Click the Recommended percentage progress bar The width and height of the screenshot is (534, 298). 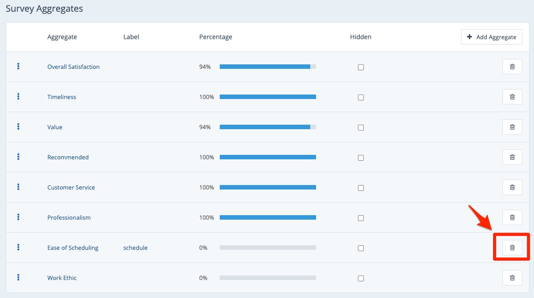(267, 157)
